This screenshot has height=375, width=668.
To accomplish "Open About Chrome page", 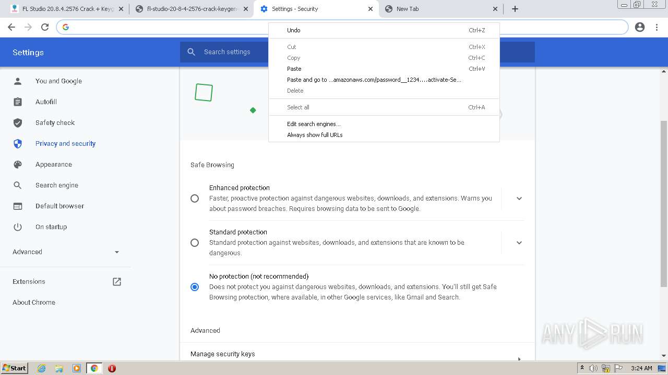I will [x=34, y=303].
